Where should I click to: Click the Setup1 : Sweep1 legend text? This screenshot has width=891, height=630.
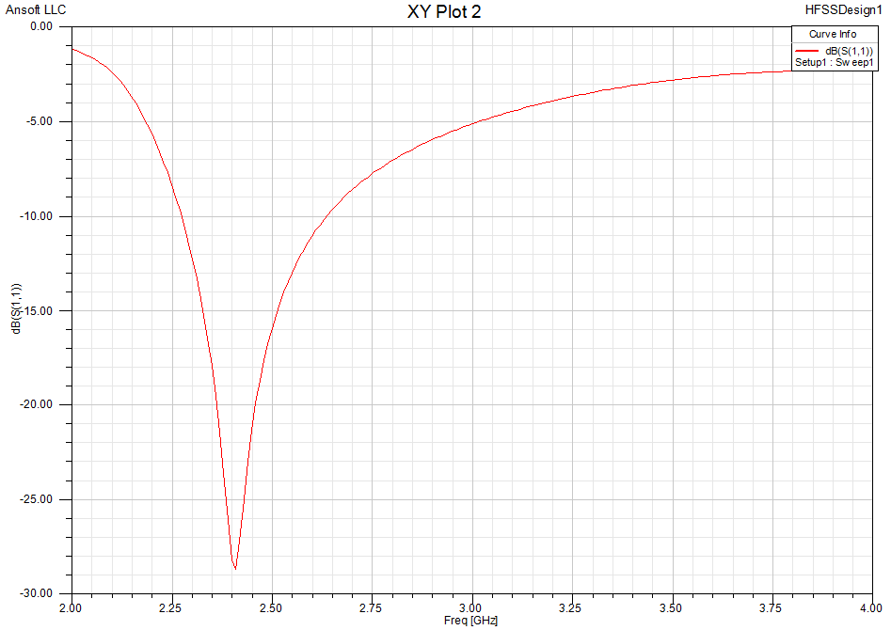[835, 64]
